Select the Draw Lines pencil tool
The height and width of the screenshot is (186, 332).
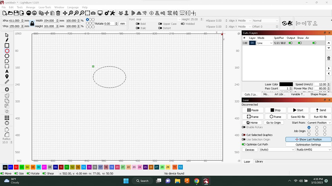point(7,40)
